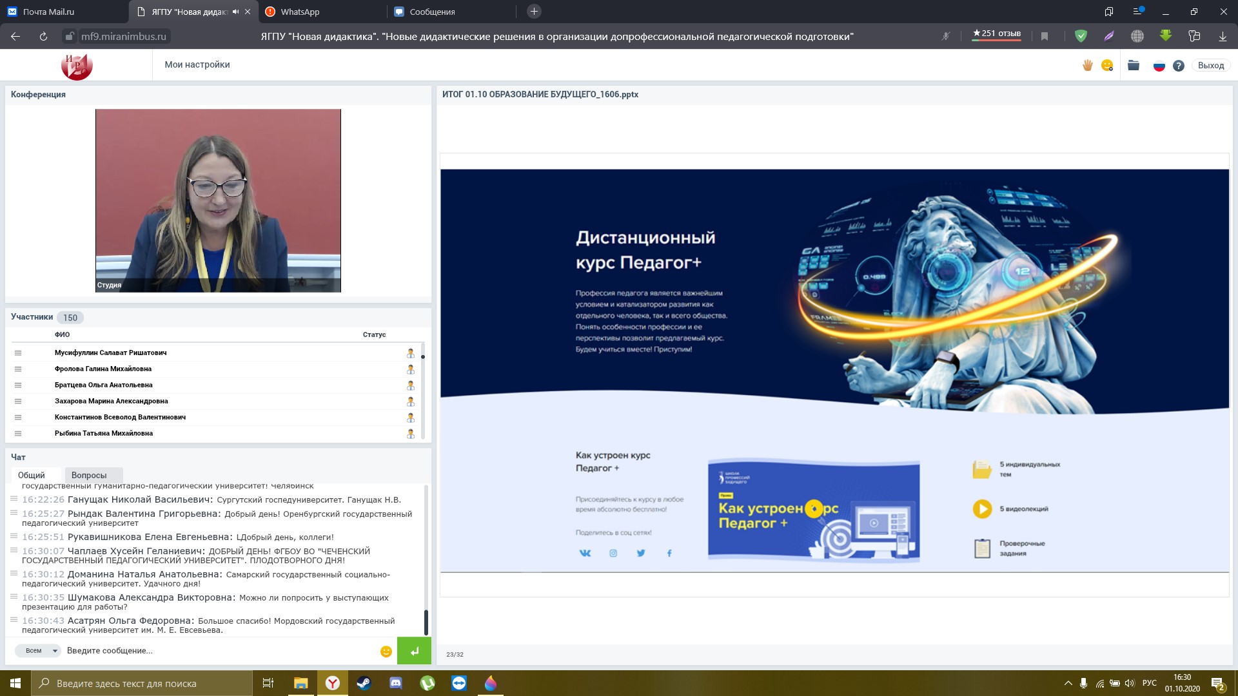Open Мои настройки menu
The height and width of the screenshot is (696, 1238).
[x=197, y=64]
